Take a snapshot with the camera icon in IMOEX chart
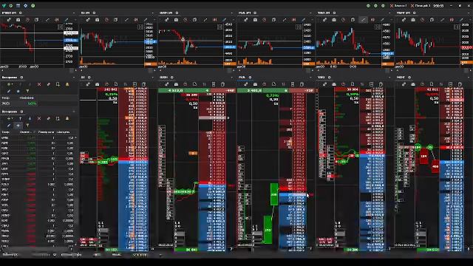Viewport: 473px width, 266px height. click(18, 20)
